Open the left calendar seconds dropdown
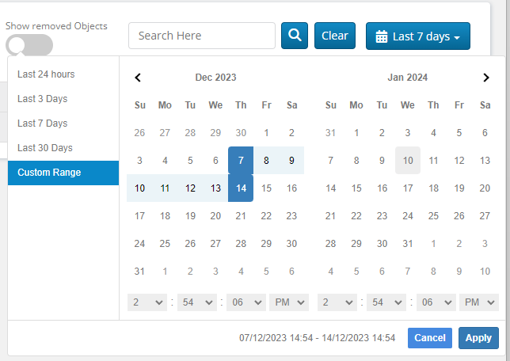This screenshot has height=361, width=510. pos(245,302)
